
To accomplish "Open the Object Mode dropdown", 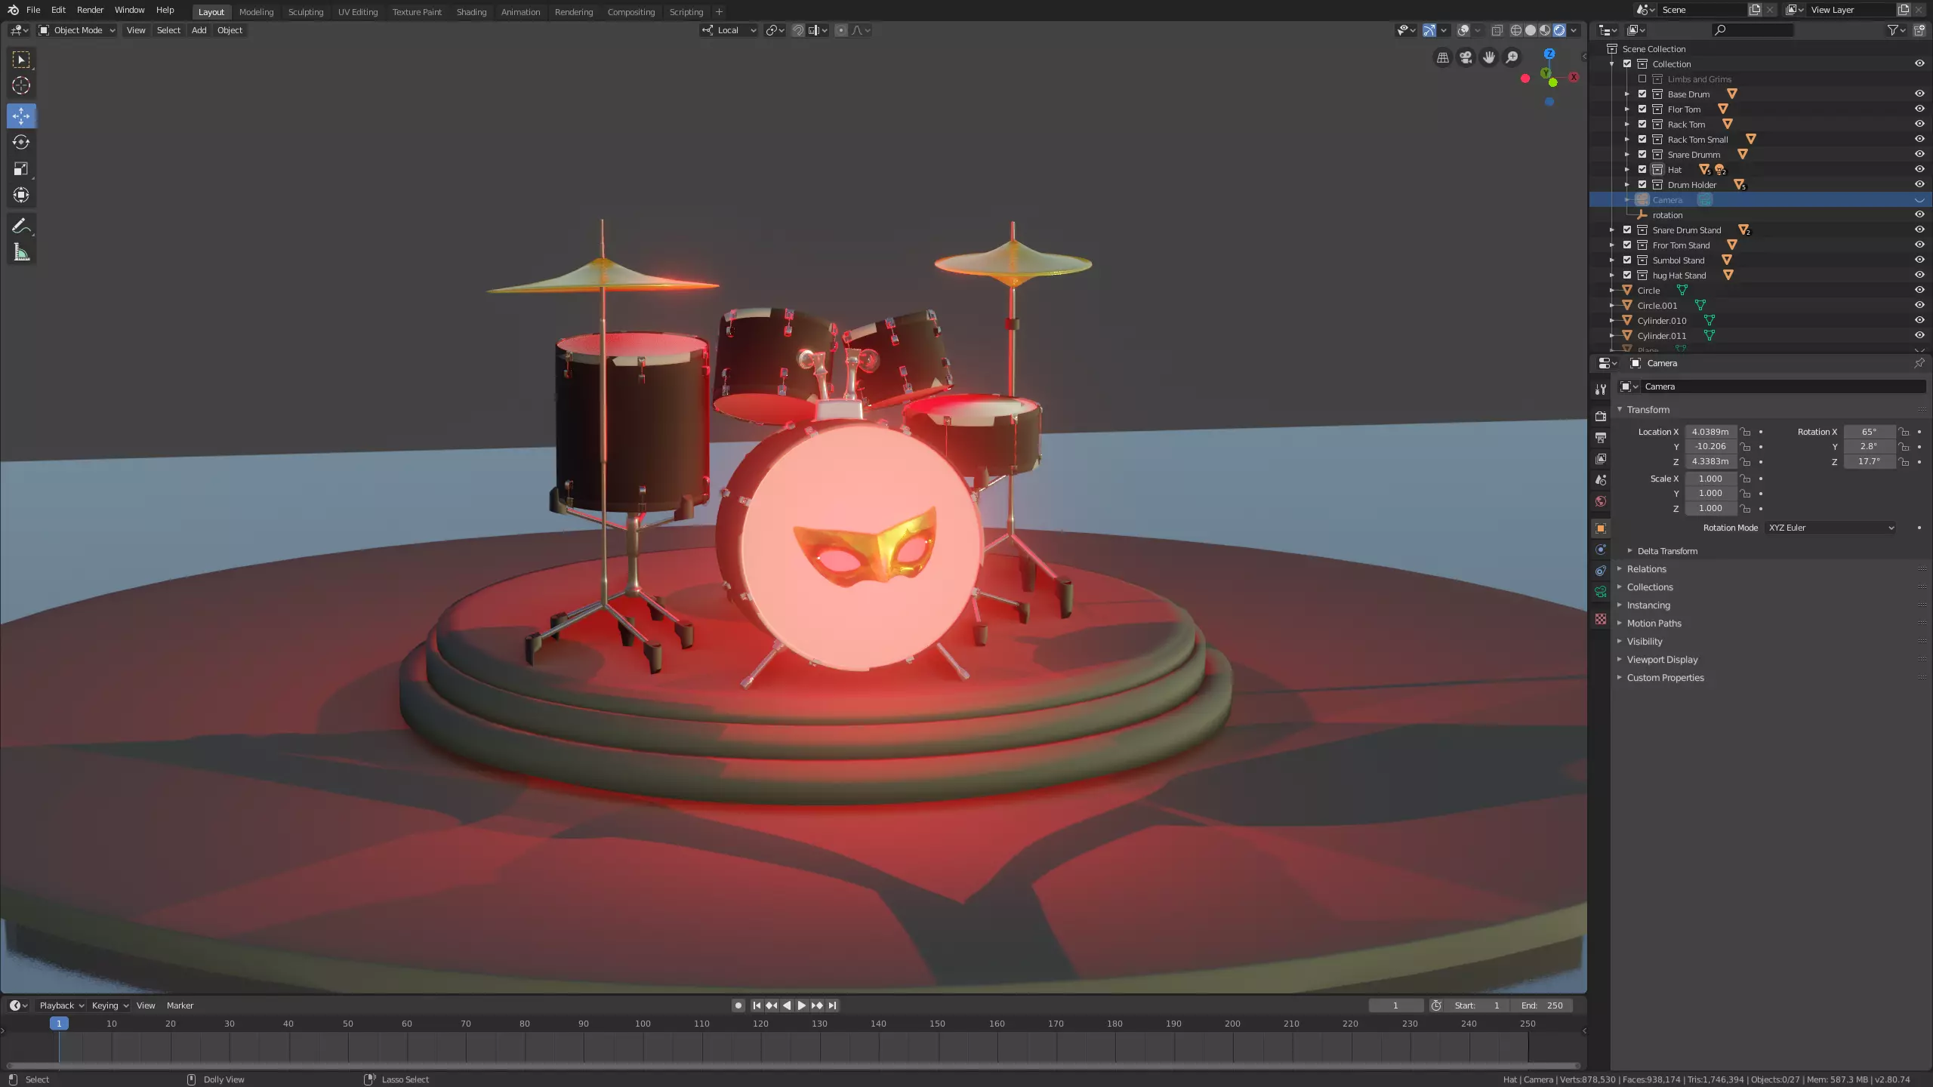I will coord(77,30).
